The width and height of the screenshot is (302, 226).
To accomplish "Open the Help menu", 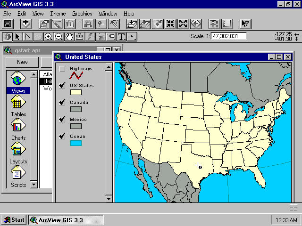I will 129,14.
